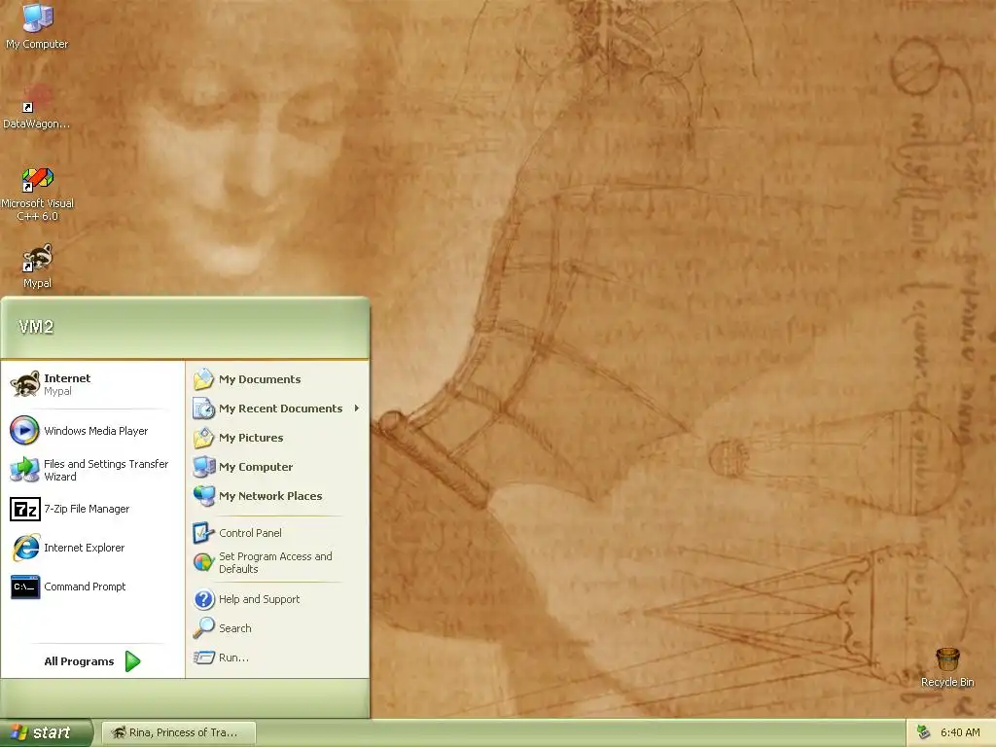This screenshot has height=747, width=996.
Task: Click the VM2 user name header
Action: click(36, 327)
